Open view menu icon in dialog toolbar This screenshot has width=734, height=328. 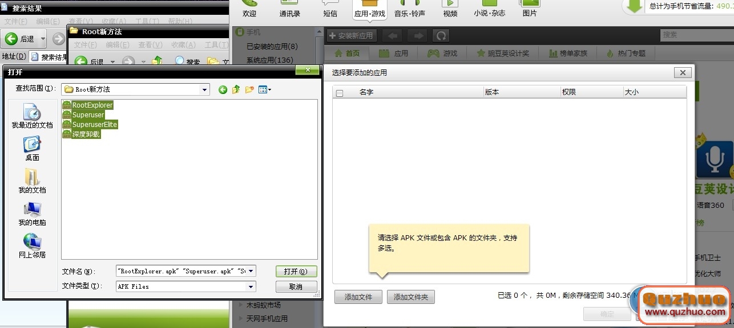click(265, 89)
